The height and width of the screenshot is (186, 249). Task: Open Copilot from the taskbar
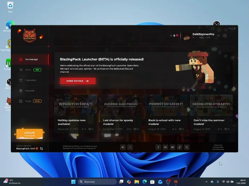tap(129, 182)
